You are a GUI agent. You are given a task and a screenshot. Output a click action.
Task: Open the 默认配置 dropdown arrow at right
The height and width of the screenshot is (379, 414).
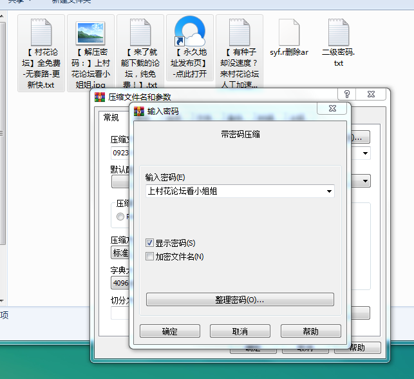366,181
